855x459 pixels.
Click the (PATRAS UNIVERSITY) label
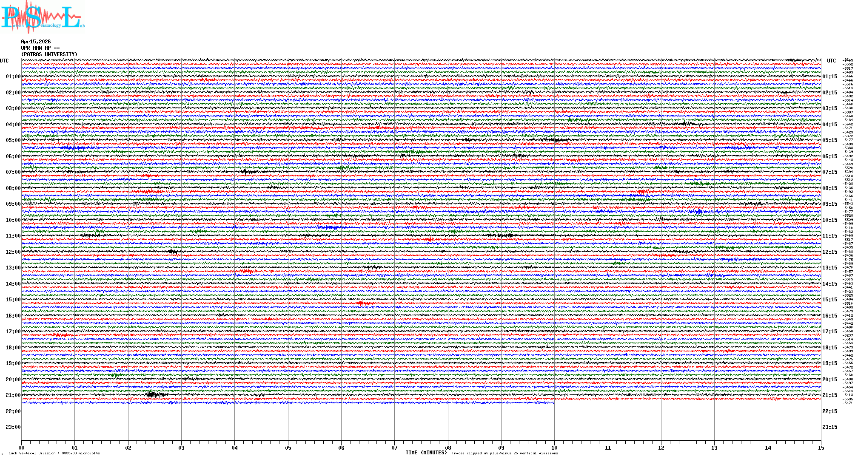point(49,54)
